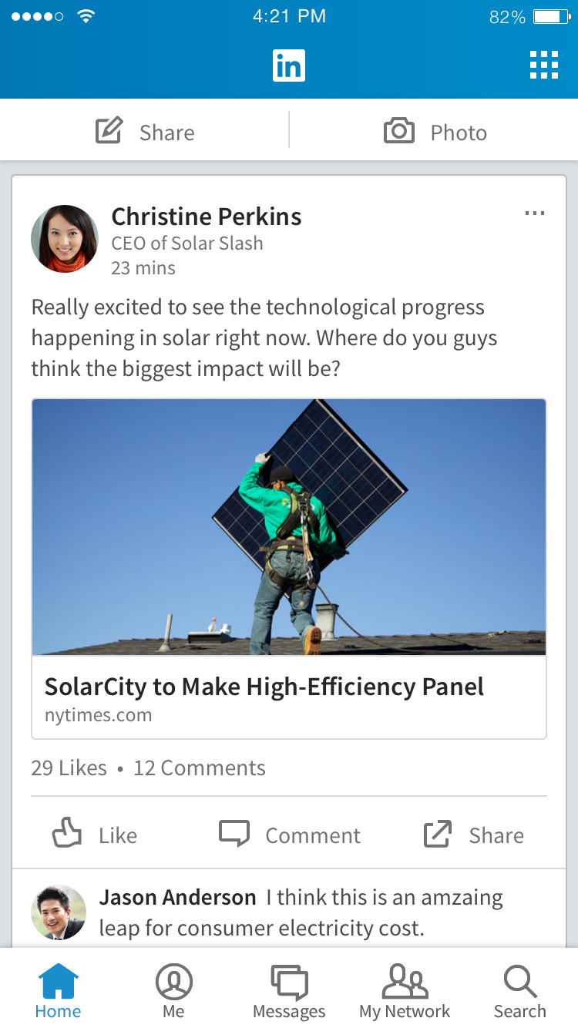Open the apps grid menu
The width and height of the screenshot is (578, 1028).
click(543, 66)
